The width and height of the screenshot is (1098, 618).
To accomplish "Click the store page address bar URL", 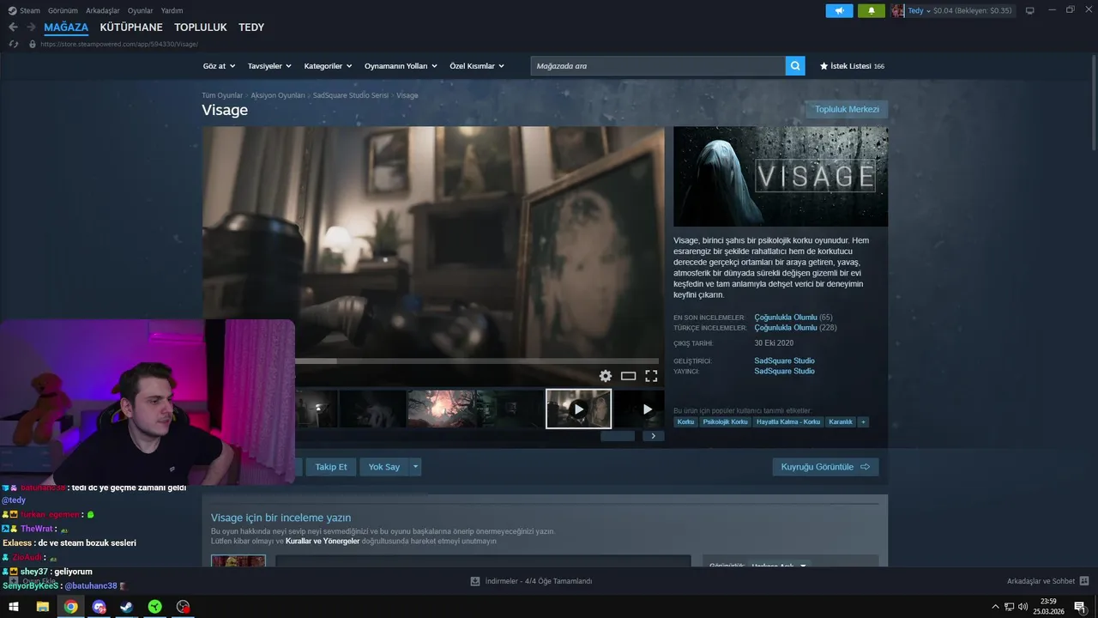I will [x=119, y=44].
